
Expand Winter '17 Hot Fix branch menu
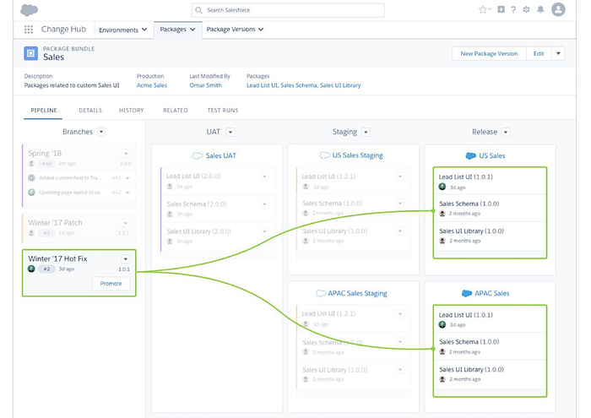click(x=126, y=258)
